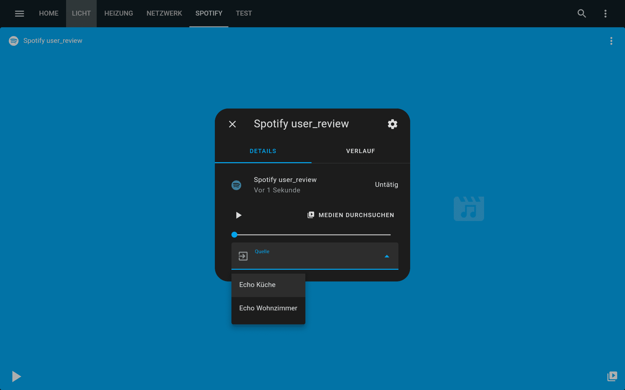Switch to the SPOTIFY tab
625x390 pixels.
click(x=209, y=13)
